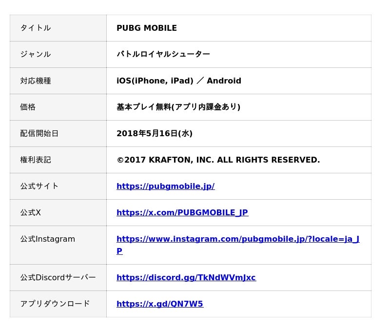Click the アプリダウンロード row label

click(x=55, y=304)
